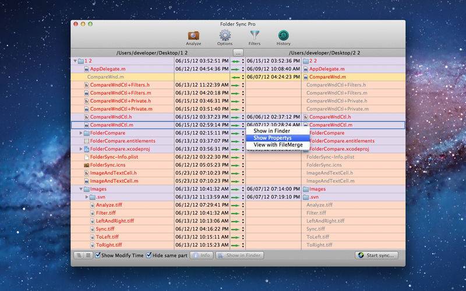Click the left-pointing sync arrow for CompareWnd.m
466x291 pixels.
pyautogui.click(x=235, y=77)
